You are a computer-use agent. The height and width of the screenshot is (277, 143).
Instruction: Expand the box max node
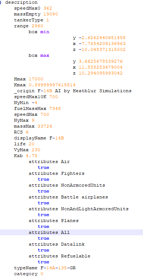pos(39,55)
